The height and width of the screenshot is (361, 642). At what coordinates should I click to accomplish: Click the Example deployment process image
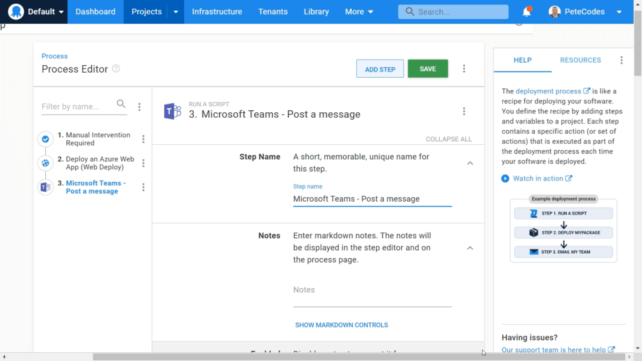(x=564, y=228)
